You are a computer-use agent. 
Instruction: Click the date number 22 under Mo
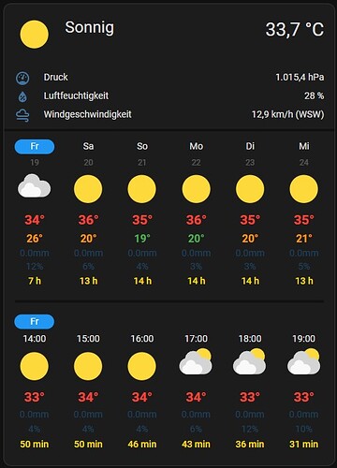click(x=196, y=163)
